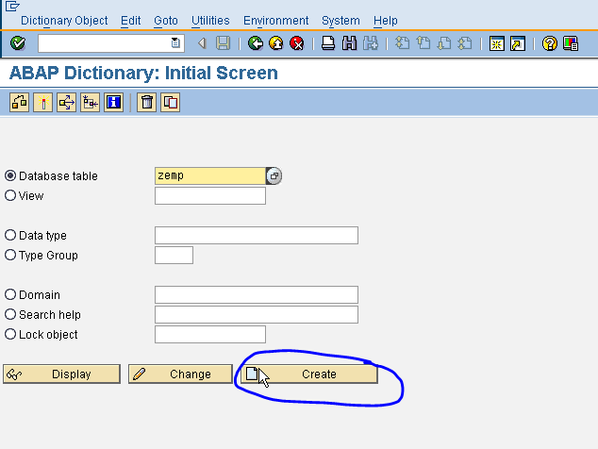Select the Domain radio button
This screenshot has width=598, height=449.
10,294
